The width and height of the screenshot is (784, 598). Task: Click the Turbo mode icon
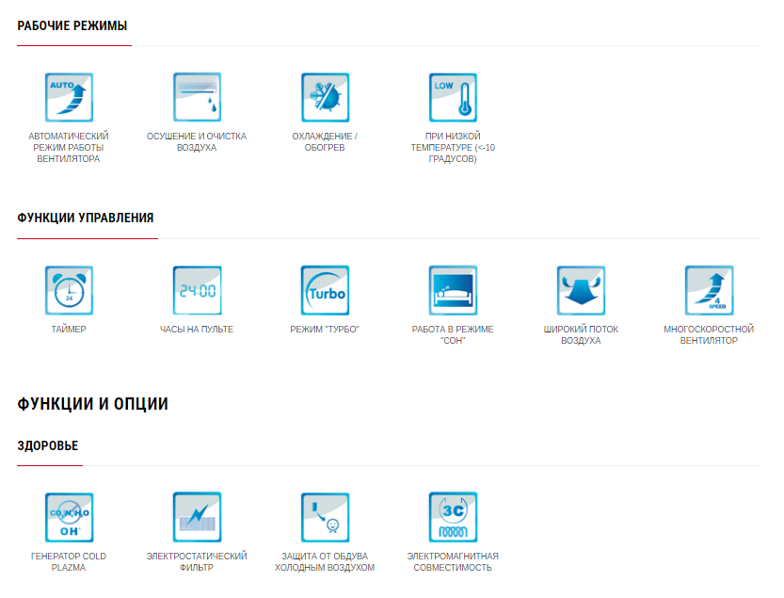(x=325, y=290)
